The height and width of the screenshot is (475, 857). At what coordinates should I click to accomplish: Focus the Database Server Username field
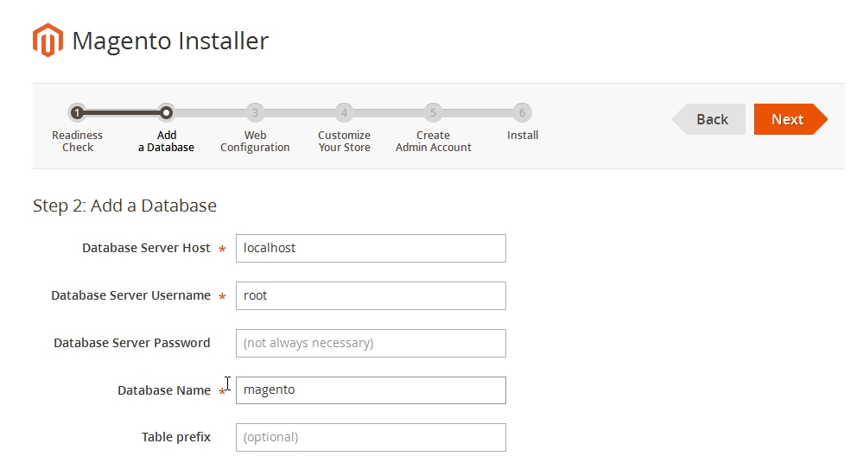pyautogui.click(x=371, y=295)
